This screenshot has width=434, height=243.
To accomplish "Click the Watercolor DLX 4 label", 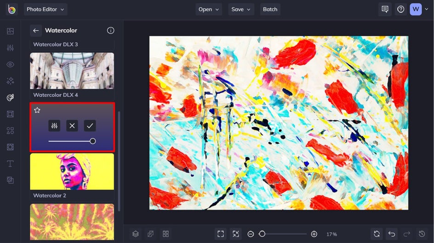I will (x=55, y=95).
